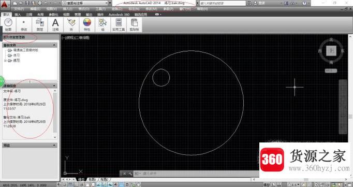
Task: Open the Clipboard (剪贴板) ribbon panel
Action: (x=134, y=24)
